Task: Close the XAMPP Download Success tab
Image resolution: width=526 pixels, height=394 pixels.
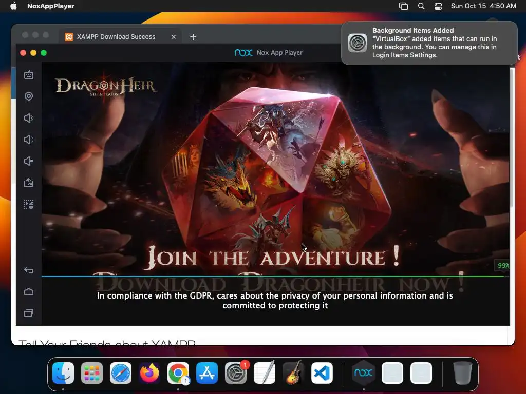Action: click(x=174, y=37)
